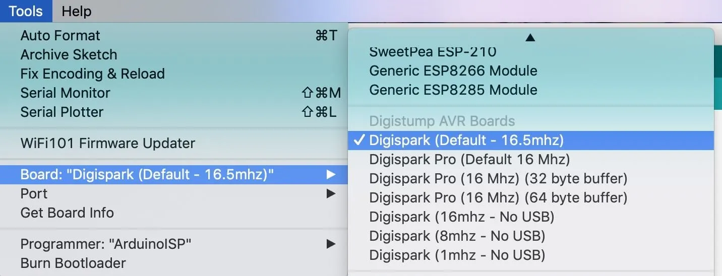This screenshot has width=722, height=276.
Task: Choose Archive Sketch
Action: click(x=174, y=55)
